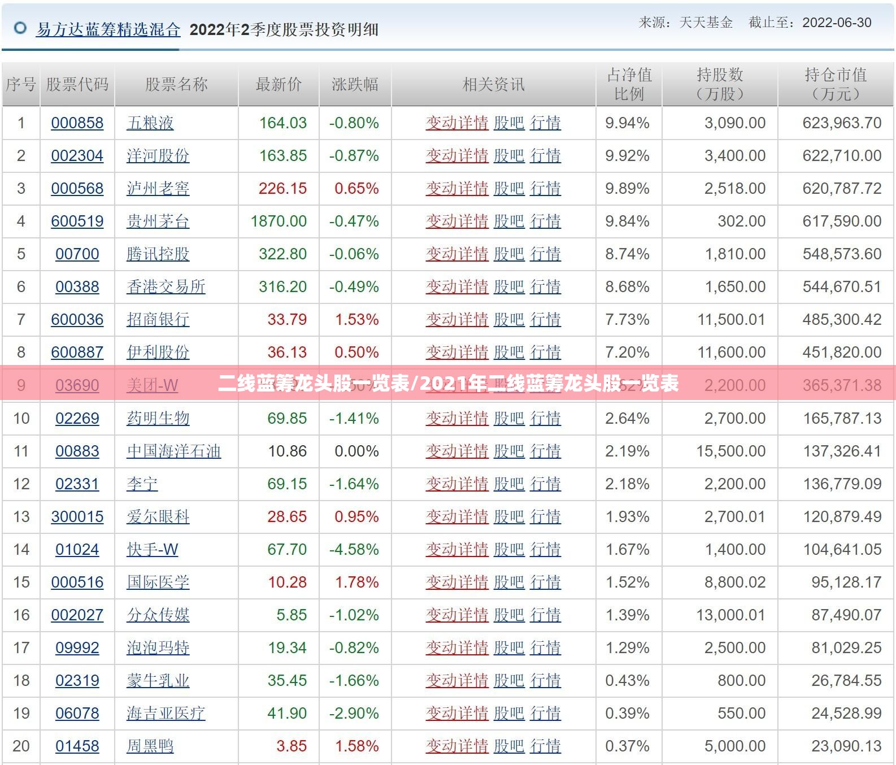The height and width of the screenshot is (765, 896).
Task: Open stock code 300015 link
Action: [x=77, y=516]
